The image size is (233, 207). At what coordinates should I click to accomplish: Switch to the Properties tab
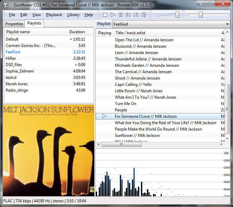point(14,24)
